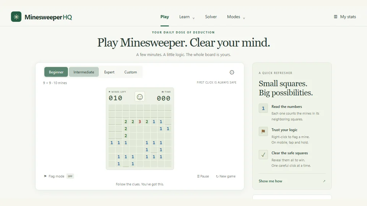Select the Expert difficulty
Screen dimensions: 367x206
point(109,72)
